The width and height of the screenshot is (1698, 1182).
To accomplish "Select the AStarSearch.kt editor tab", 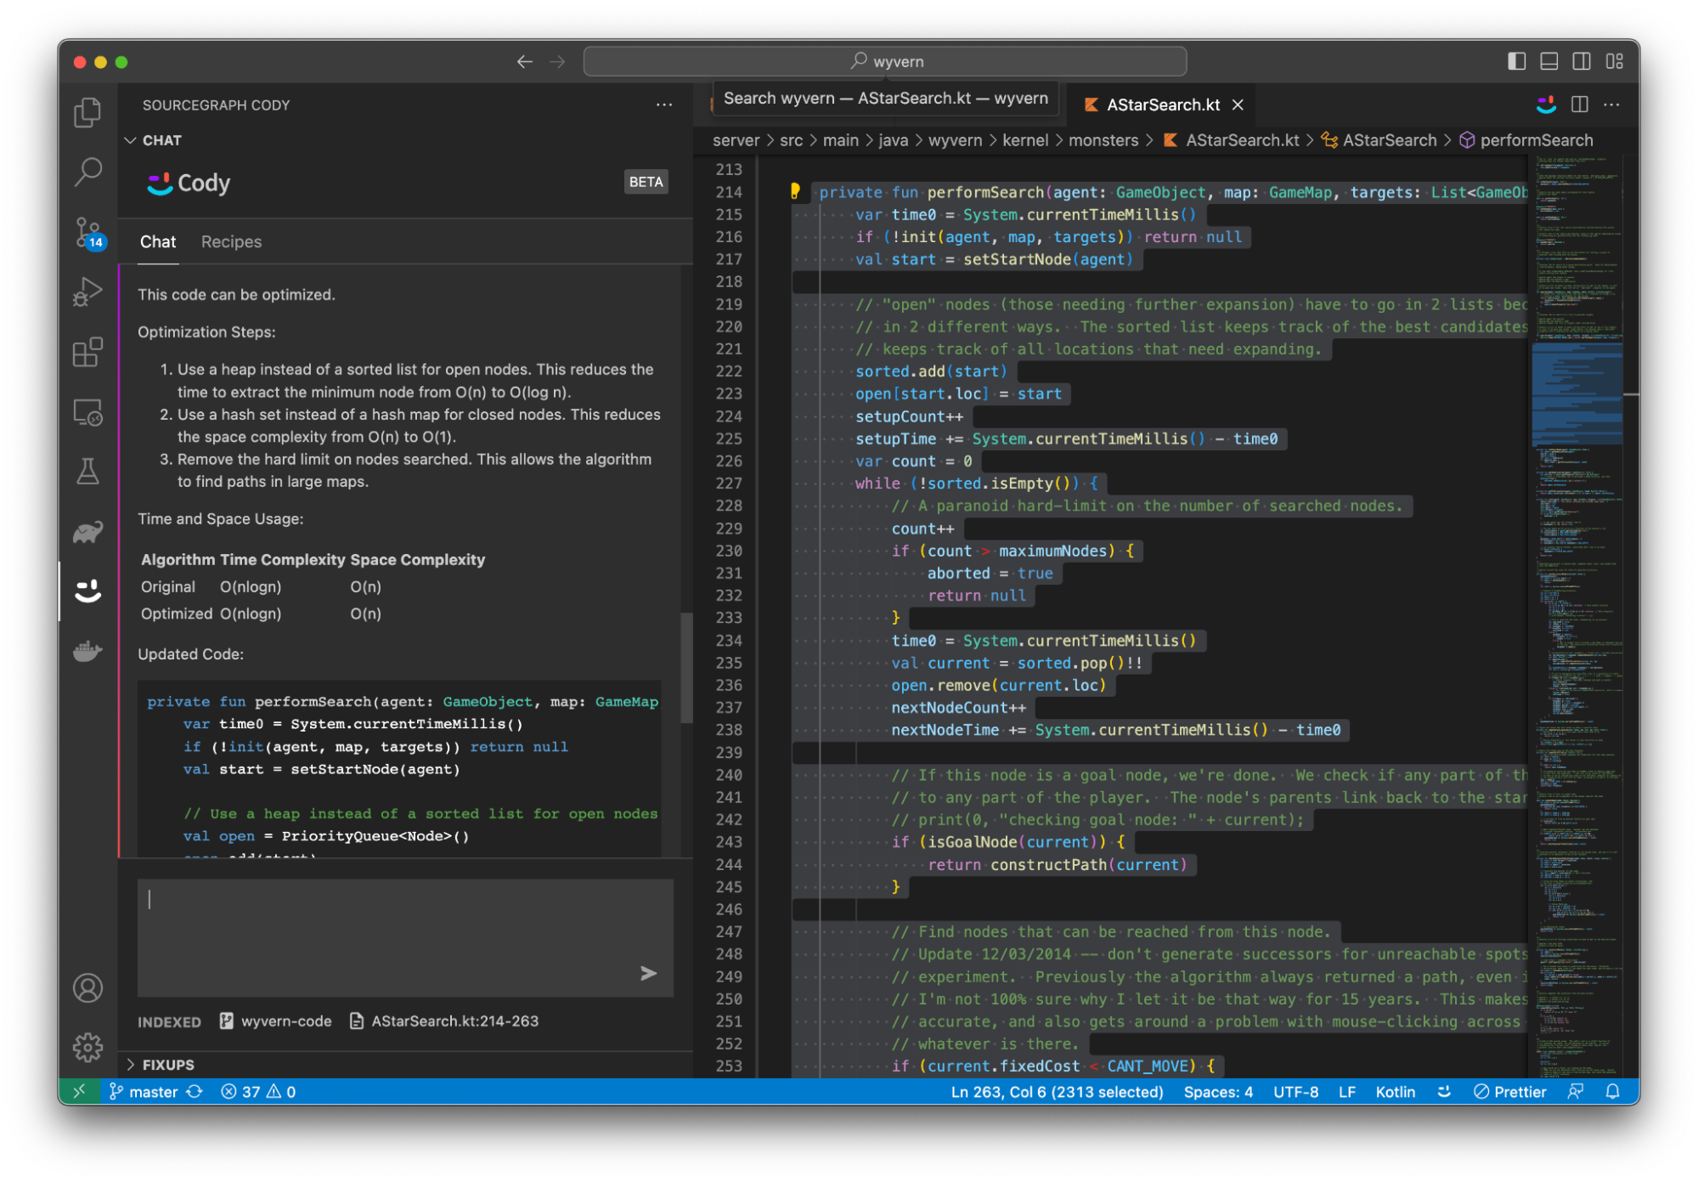I will [x=1163, y=105].
